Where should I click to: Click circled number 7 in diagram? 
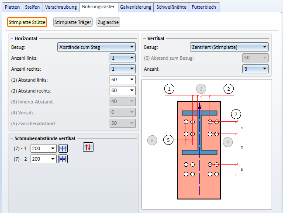point(236,114)
